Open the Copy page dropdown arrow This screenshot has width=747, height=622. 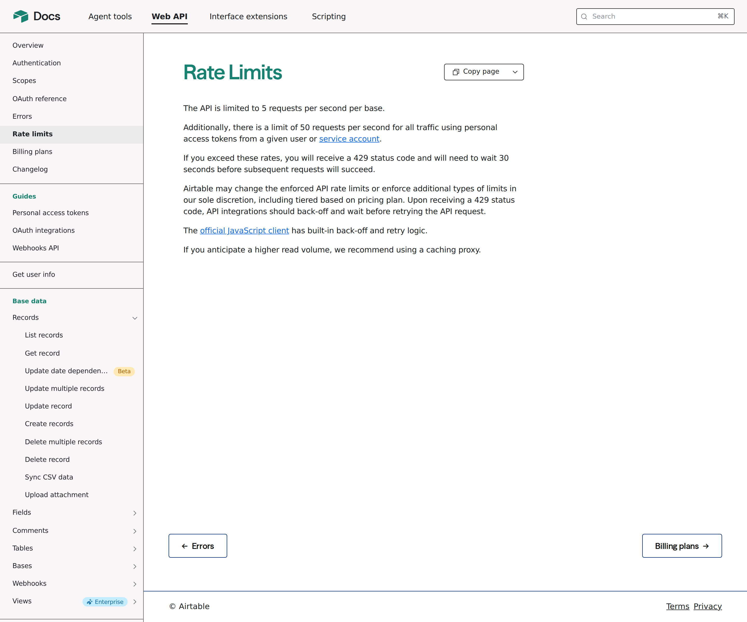click(x=515, y=72)
